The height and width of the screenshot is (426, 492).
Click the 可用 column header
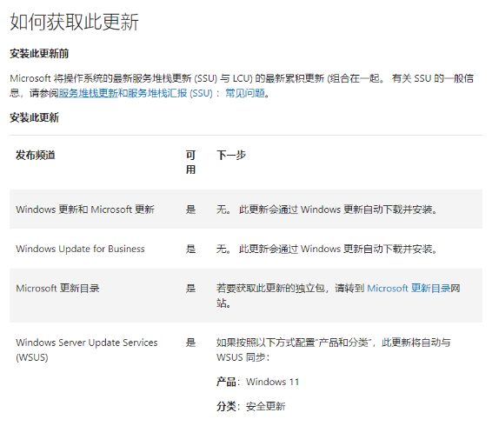coord(190,163)
